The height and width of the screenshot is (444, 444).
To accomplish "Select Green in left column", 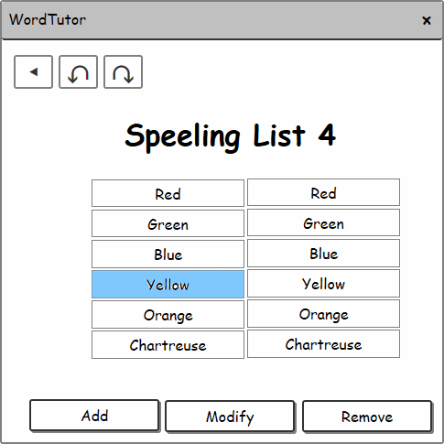I will pyautogui.click(x=168, y=223).
